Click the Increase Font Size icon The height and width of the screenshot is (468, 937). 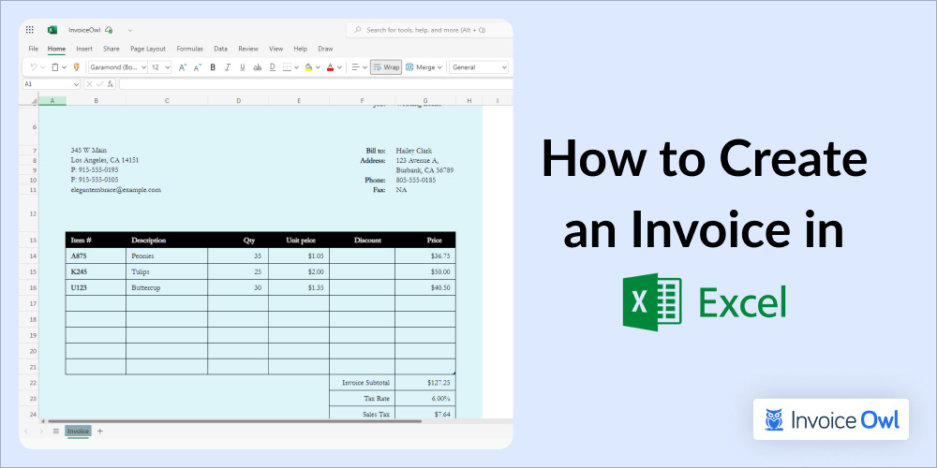coord(183,67)
